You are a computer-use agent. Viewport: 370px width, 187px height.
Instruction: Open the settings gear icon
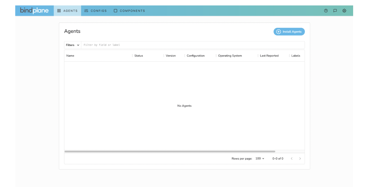point(344,11)
